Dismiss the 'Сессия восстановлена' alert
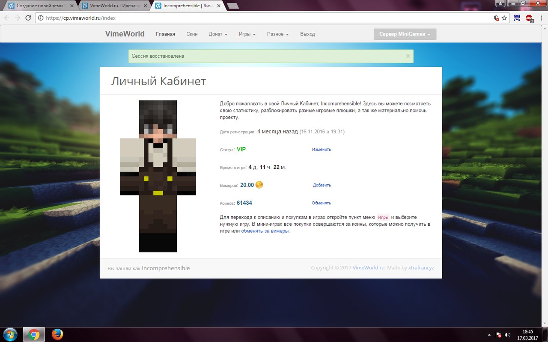The width and height of the screenshot is (548, 342). point(408,56)
